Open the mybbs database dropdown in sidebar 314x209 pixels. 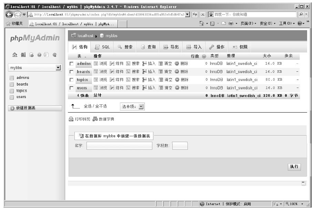pos(35,68)
